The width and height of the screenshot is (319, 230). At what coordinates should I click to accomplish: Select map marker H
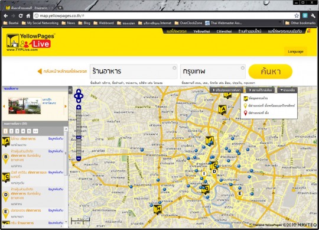coord(158,209)
